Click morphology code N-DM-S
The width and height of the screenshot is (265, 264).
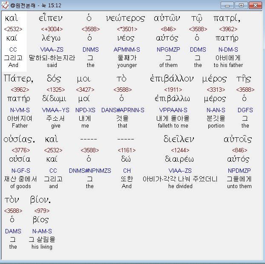coord(228,49)
